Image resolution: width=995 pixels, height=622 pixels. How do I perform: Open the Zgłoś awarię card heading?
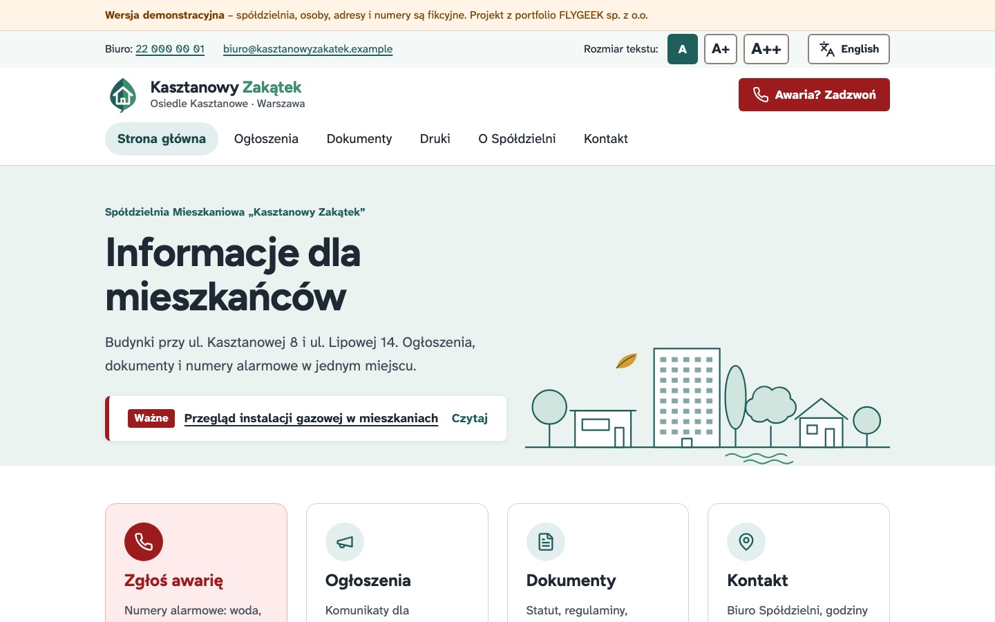coord(173,581)
